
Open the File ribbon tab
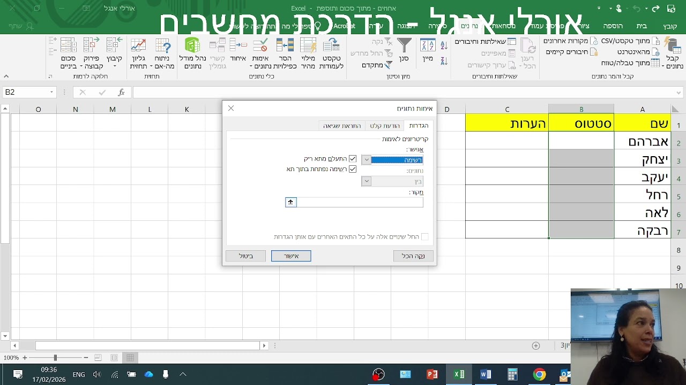(x=670, y=26)
